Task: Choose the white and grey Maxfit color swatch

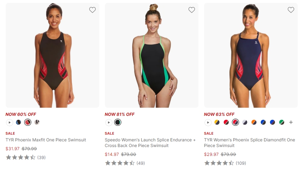Action: (x=37, y=123)
